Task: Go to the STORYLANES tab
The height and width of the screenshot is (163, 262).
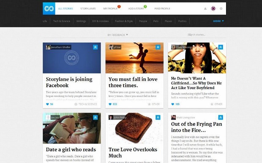Action: (x=88, y=8)
